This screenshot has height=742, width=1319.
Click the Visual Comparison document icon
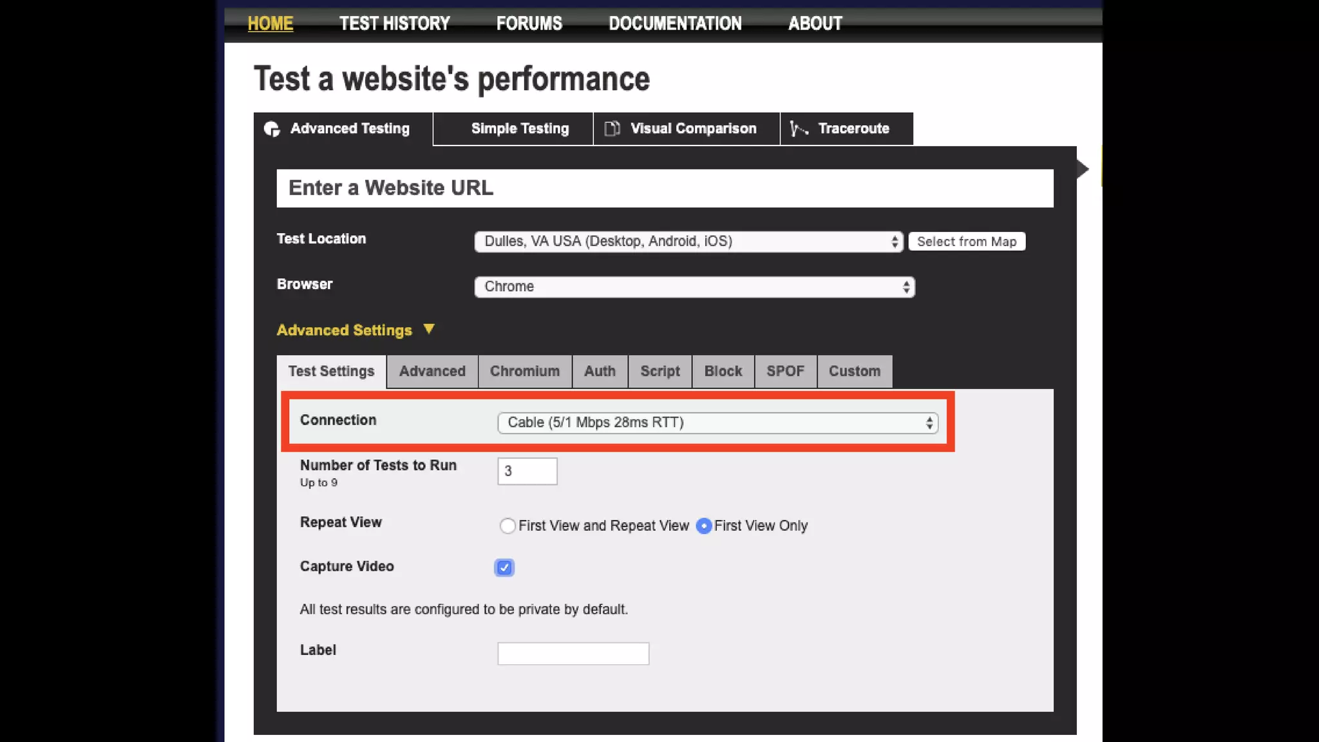[x=612, y=129]
